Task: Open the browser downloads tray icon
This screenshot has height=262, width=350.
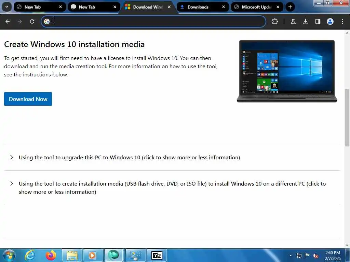Action: pyautogui.click(x=305, y=21)
